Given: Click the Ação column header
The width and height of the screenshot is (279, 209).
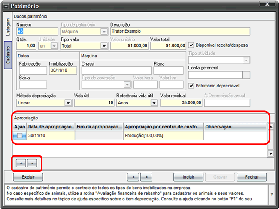Looking at the screenshot, I should (20, 127).
